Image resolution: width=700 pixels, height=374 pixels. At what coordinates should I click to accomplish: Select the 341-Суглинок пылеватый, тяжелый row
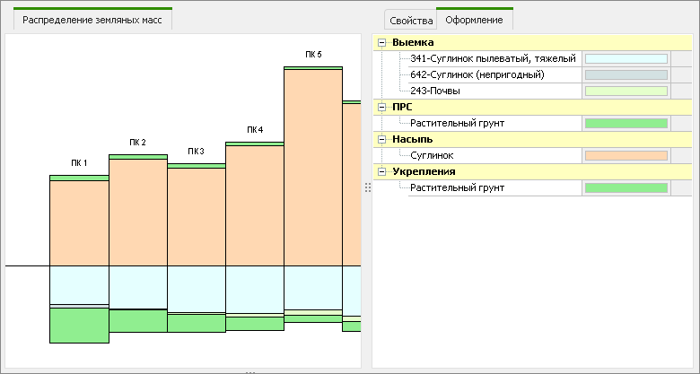coord(492,59)
